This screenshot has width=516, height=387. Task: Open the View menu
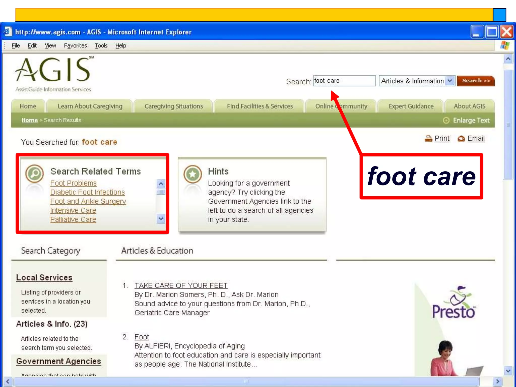(50, 46)
